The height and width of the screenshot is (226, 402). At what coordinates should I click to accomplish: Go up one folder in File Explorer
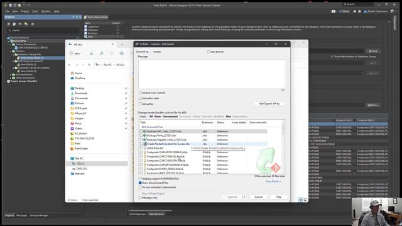click(x=89, y=65)
